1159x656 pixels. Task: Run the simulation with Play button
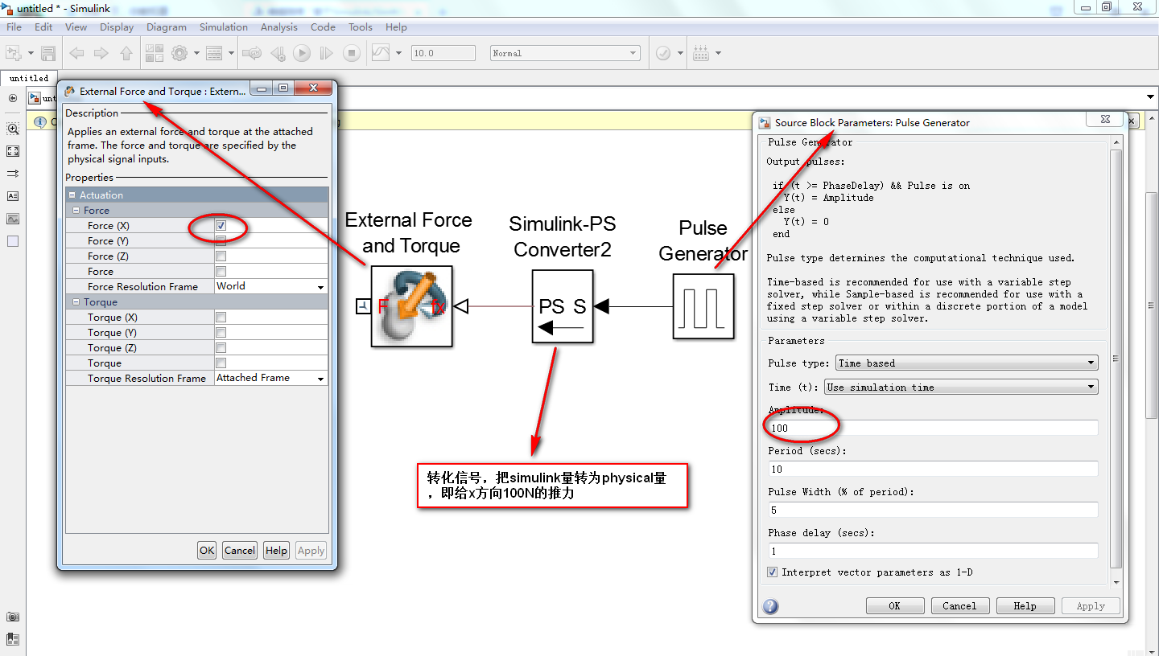(x=302, y=53)
